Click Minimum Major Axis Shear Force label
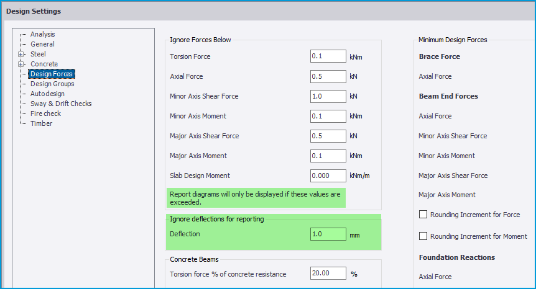 tap(453, 176)
